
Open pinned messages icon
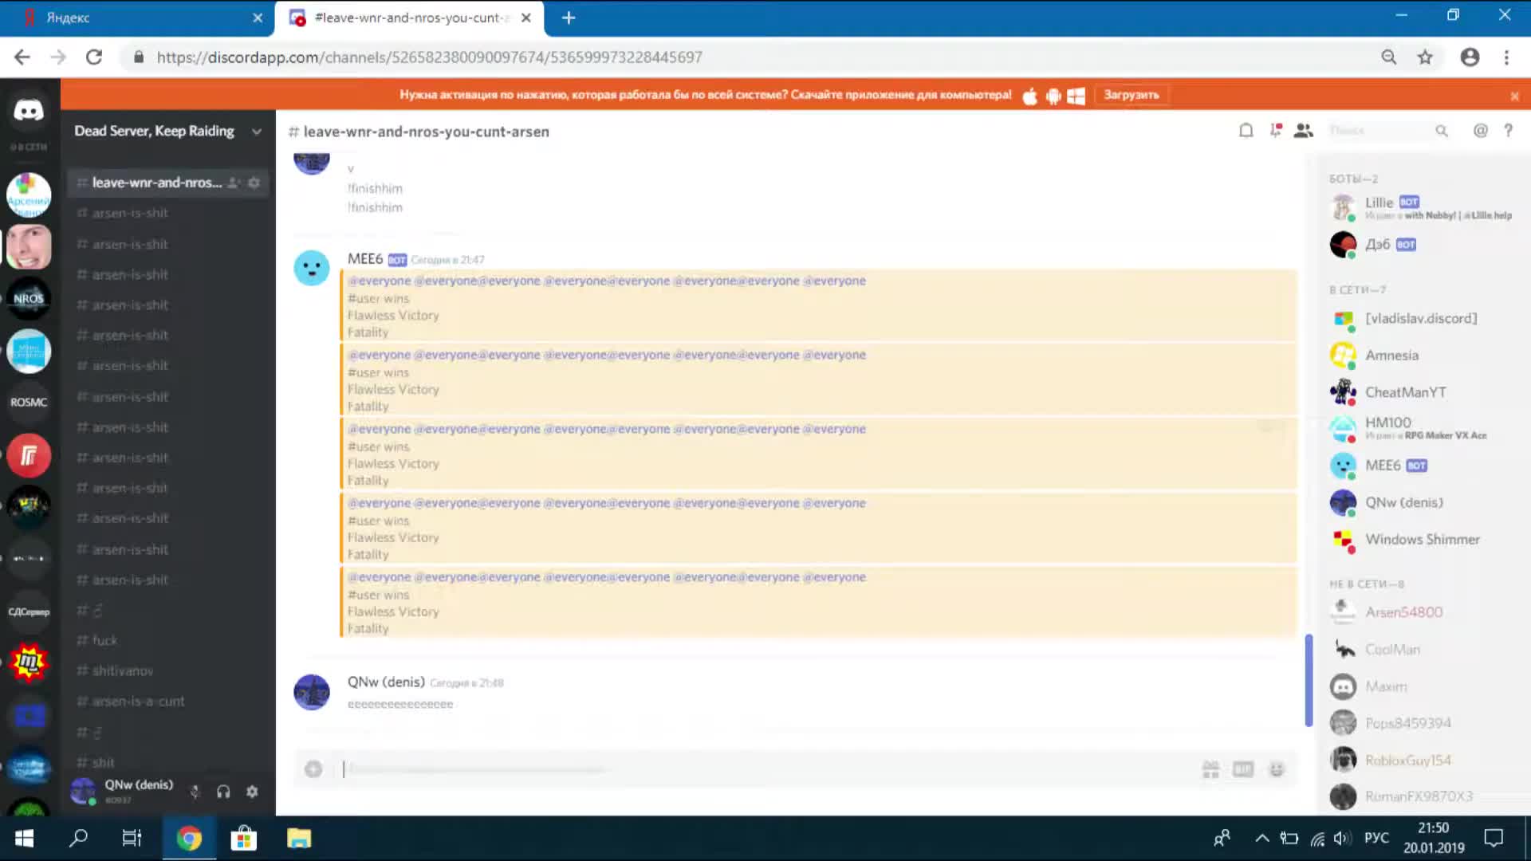pos(1276,131)
